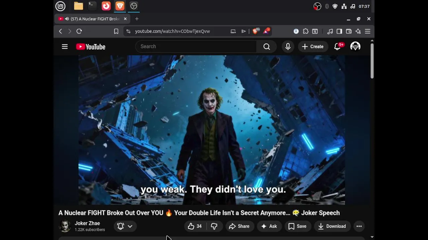The height and width of the screenshot is (240, 428).
Task: Switch to the Brave browser panel icon
Action: pos(120,6)
